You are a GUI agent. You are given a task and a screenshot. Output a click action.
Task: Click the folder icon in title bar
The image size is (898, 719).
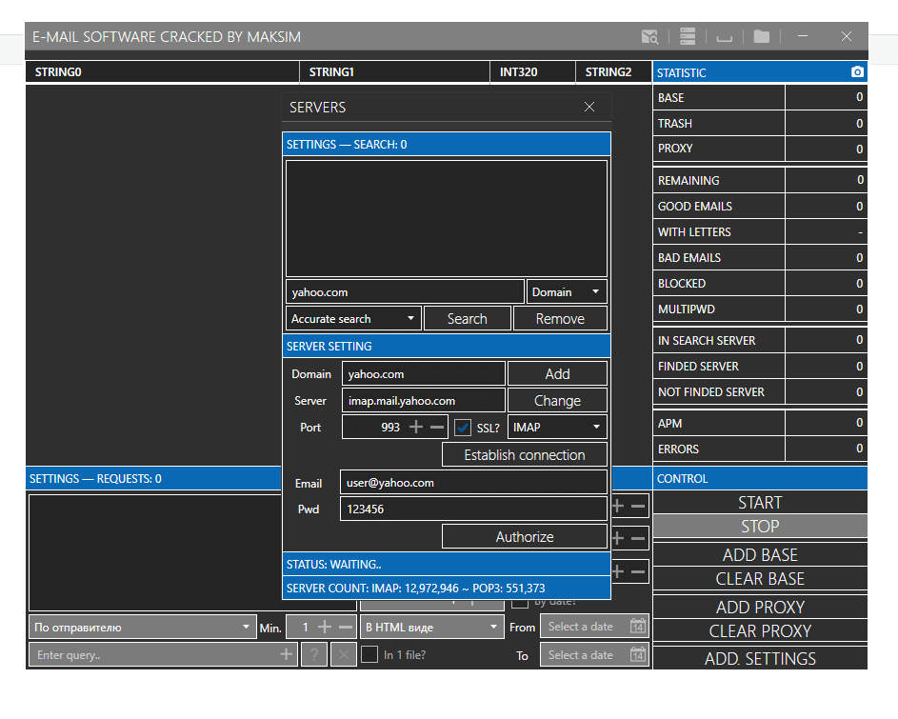(x=761, y=37)
